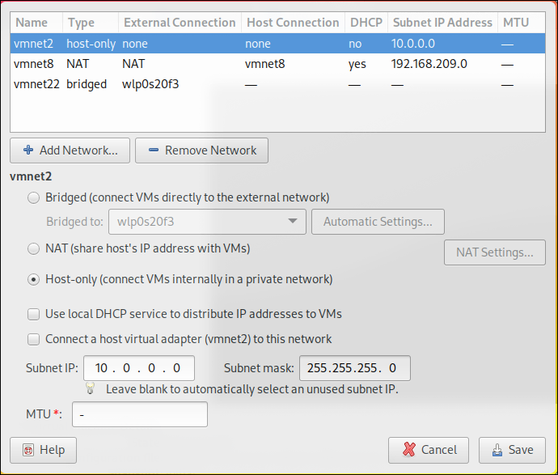Viewport: 558px width, 475px height.
Task: Click the MTU input field
Action: pyautogui.click(x=140, y=415)
